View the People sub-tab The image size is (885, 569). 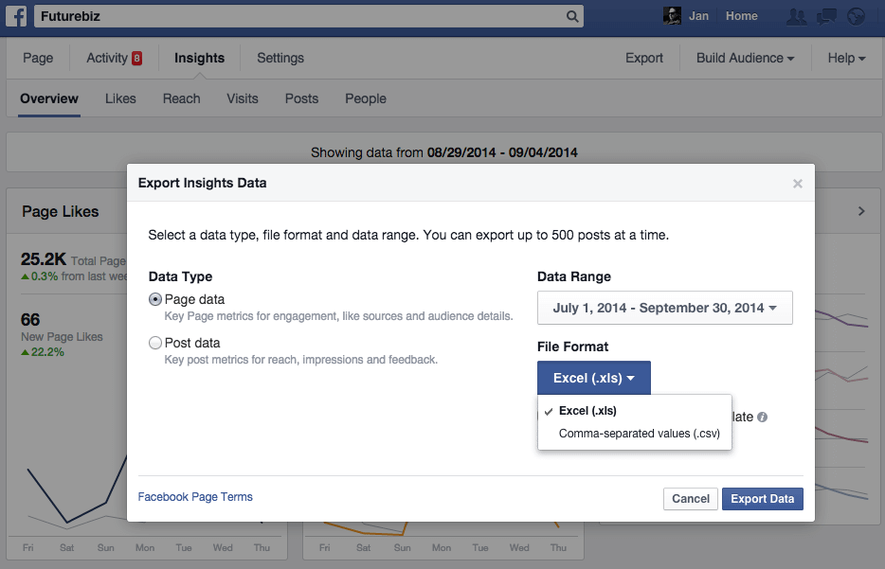tap(366, 98)
